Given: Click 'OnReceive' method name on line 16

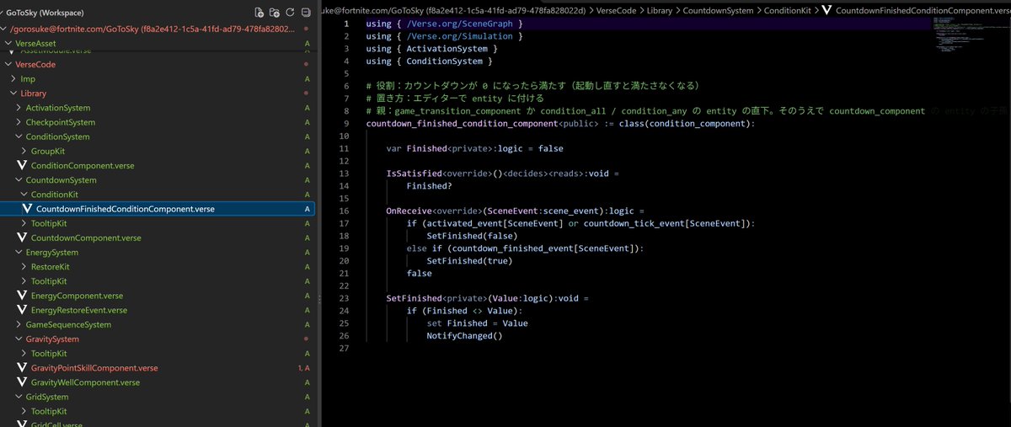Looking at the screenshot, I should click(409, 211).
